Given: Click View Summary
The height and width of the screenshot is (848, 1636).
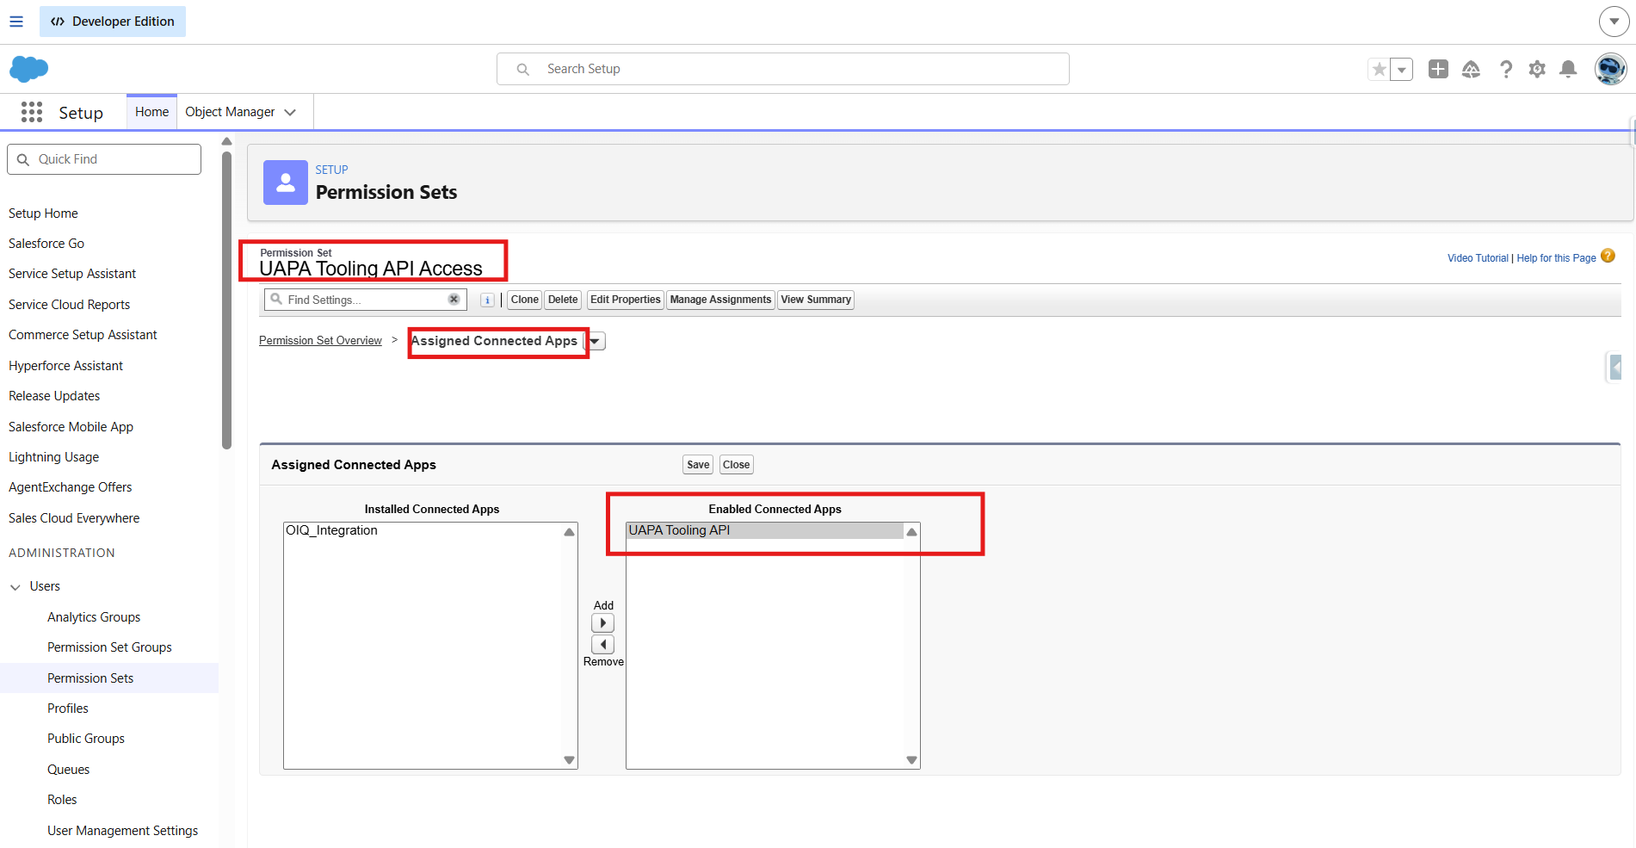Looking at the screenshot, I should [x=816, y=300].
